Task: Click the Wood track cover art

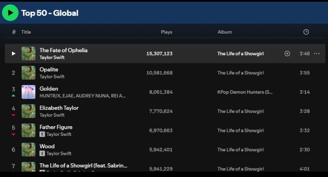Action: click(x=29, y=150)
